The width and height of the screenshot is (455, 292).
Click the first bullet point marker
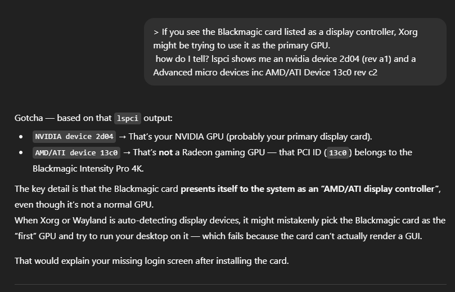click(21, 137)
